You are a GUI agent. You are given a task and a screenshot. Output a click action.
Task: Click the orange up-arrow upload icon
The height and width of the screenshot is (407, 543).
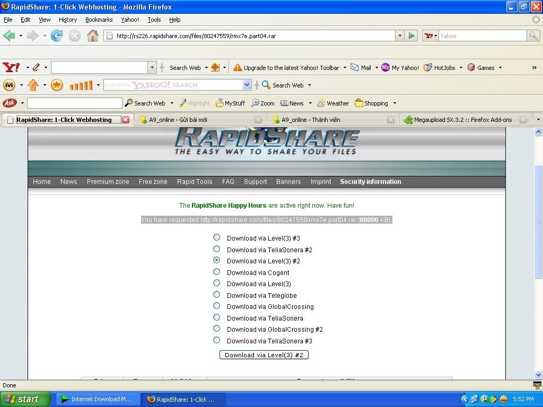[33, 85]
